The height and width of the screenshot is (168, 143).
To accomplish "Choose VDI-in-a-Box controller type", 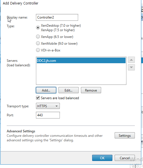I will 38,50.
